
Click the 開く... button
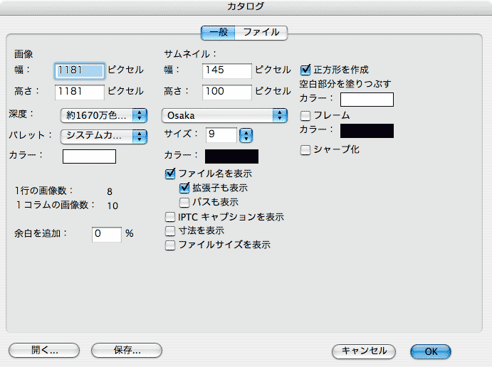(44, 351)
